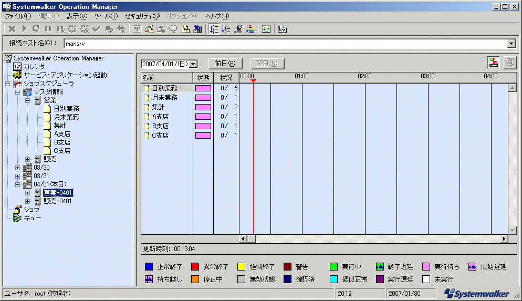The height and width of the screenshot is (301, 522).
Task: Click pink status swatch of A支店 row
Action: (x=203, y=117)
